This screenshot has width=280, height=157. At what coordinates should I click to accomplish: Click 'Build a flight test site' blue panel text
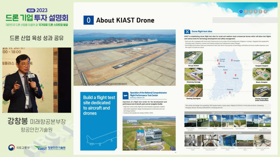pyautogui.click(x=99, y=105)
